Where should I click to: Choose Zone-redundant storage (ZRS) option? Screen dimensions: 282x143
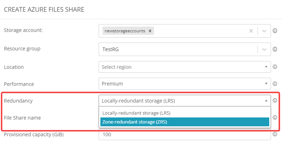pyautogui.click(x=134, y=122)
